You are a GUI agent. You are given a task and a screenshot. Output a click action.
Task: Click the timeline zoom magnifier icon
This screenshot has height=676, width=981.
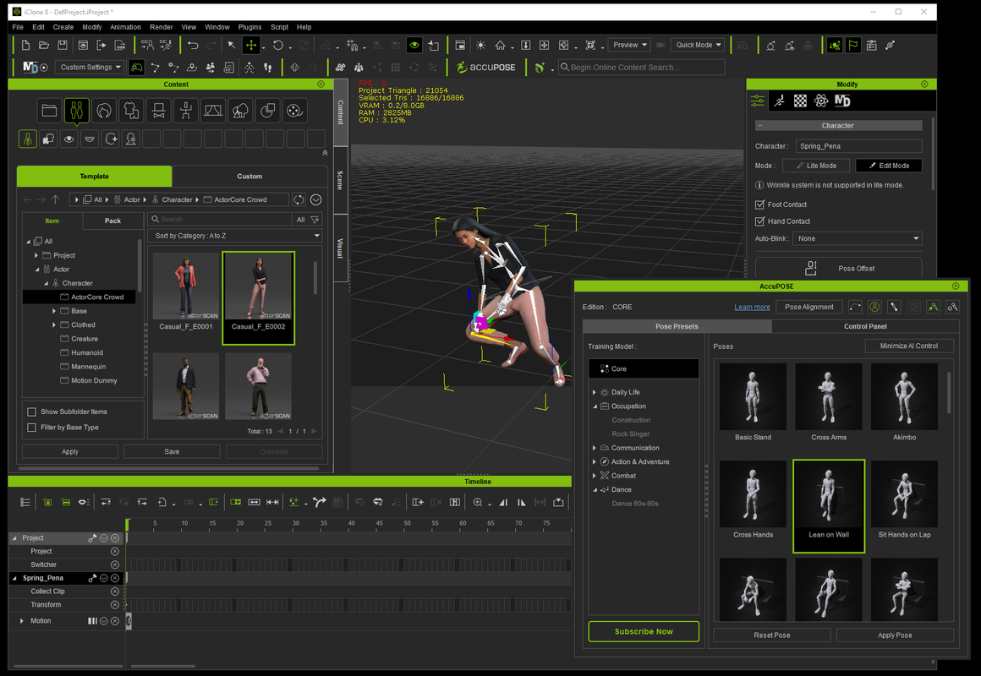(x=478, y=502)
